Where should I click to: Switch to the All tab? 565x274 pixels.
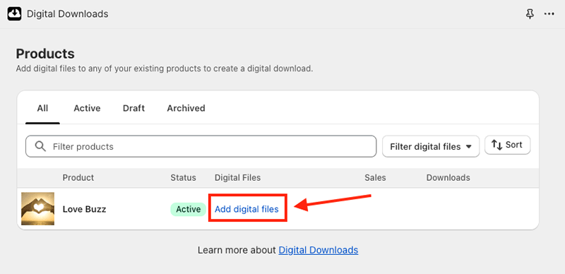point(42,108)
